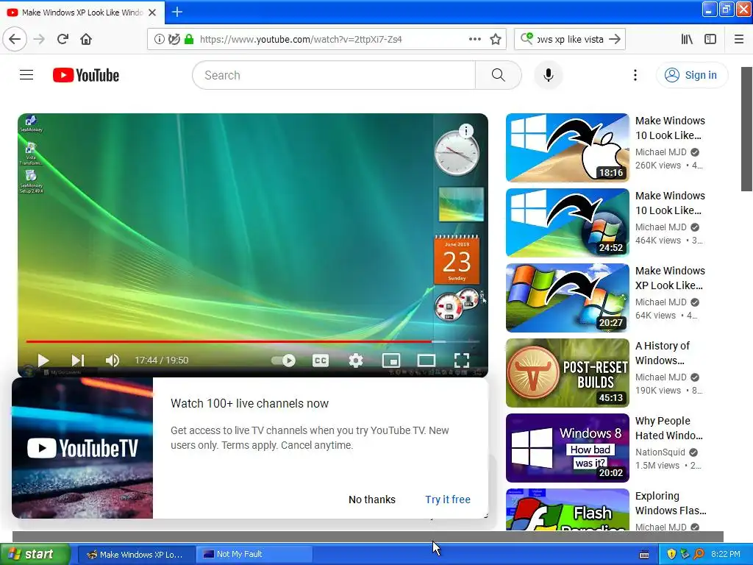Open the Firefox library icon
This screenshot has width=753, height=565.
click(x=687, y=40)
